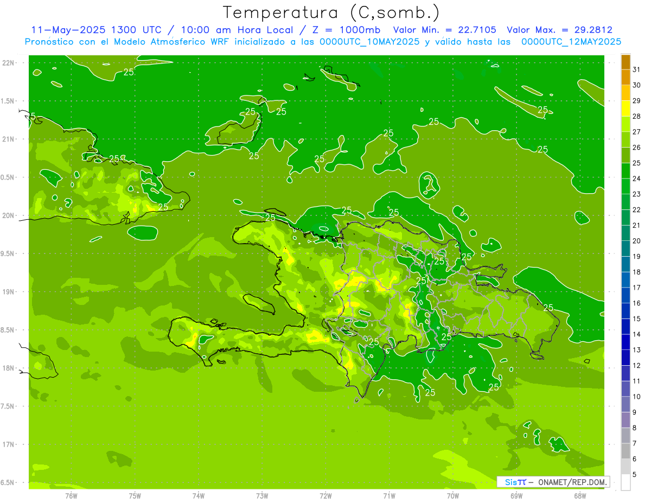The width and height of the screenshot is (651, 503).
Task: Click the 0.5N latitude axis label
Action: coord(8,177)
